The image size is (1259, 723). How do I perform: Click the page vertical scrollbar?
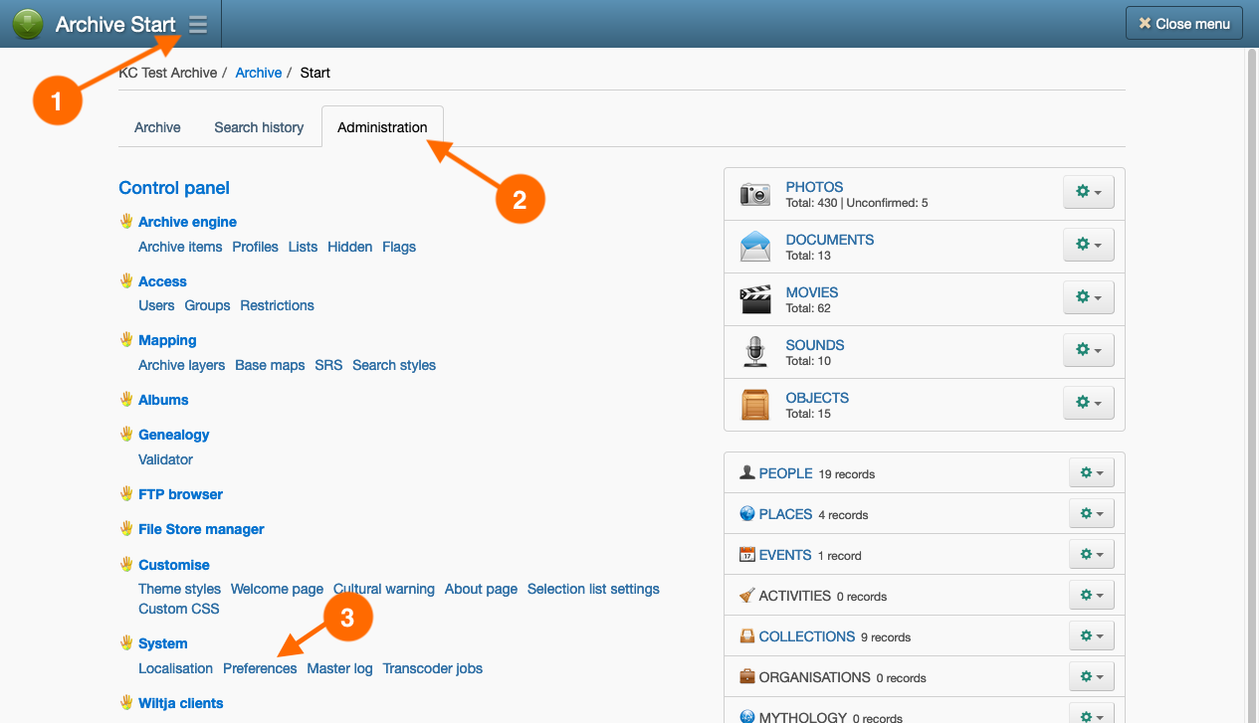pyautogui.click(x=1252, y=385)
